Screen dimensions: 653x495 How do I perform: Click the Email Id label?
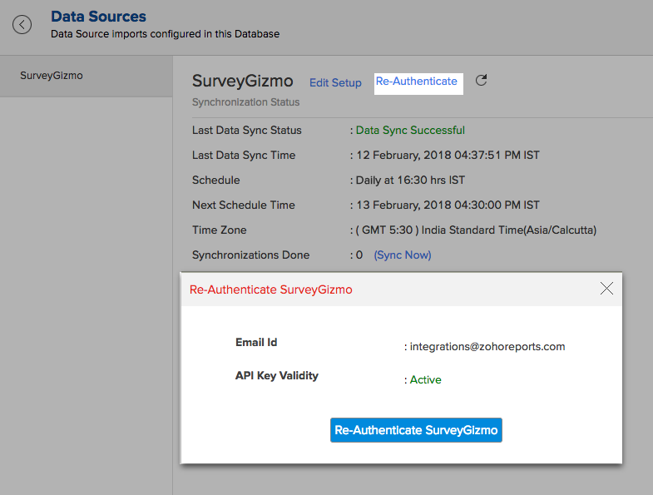pyautogui.click(x=256, y=343)
